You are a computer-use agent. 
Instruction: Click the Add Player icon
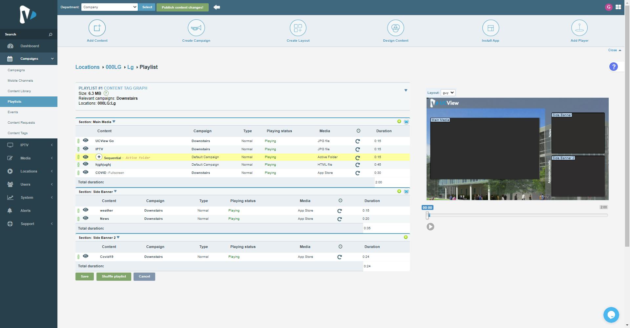coord(579,28)
